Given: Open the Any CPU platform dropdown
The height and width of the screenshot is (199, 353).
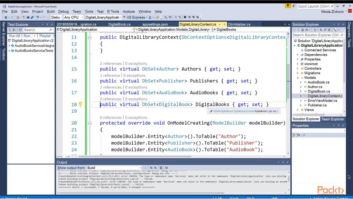Looking at the screenshot, I should 74,17.
